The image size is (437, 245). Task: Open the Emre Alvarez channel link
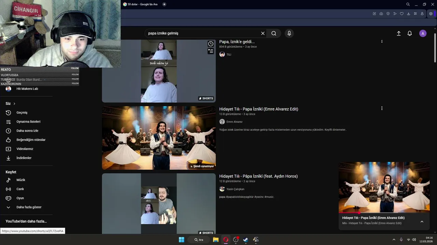(x=234, y=122)
